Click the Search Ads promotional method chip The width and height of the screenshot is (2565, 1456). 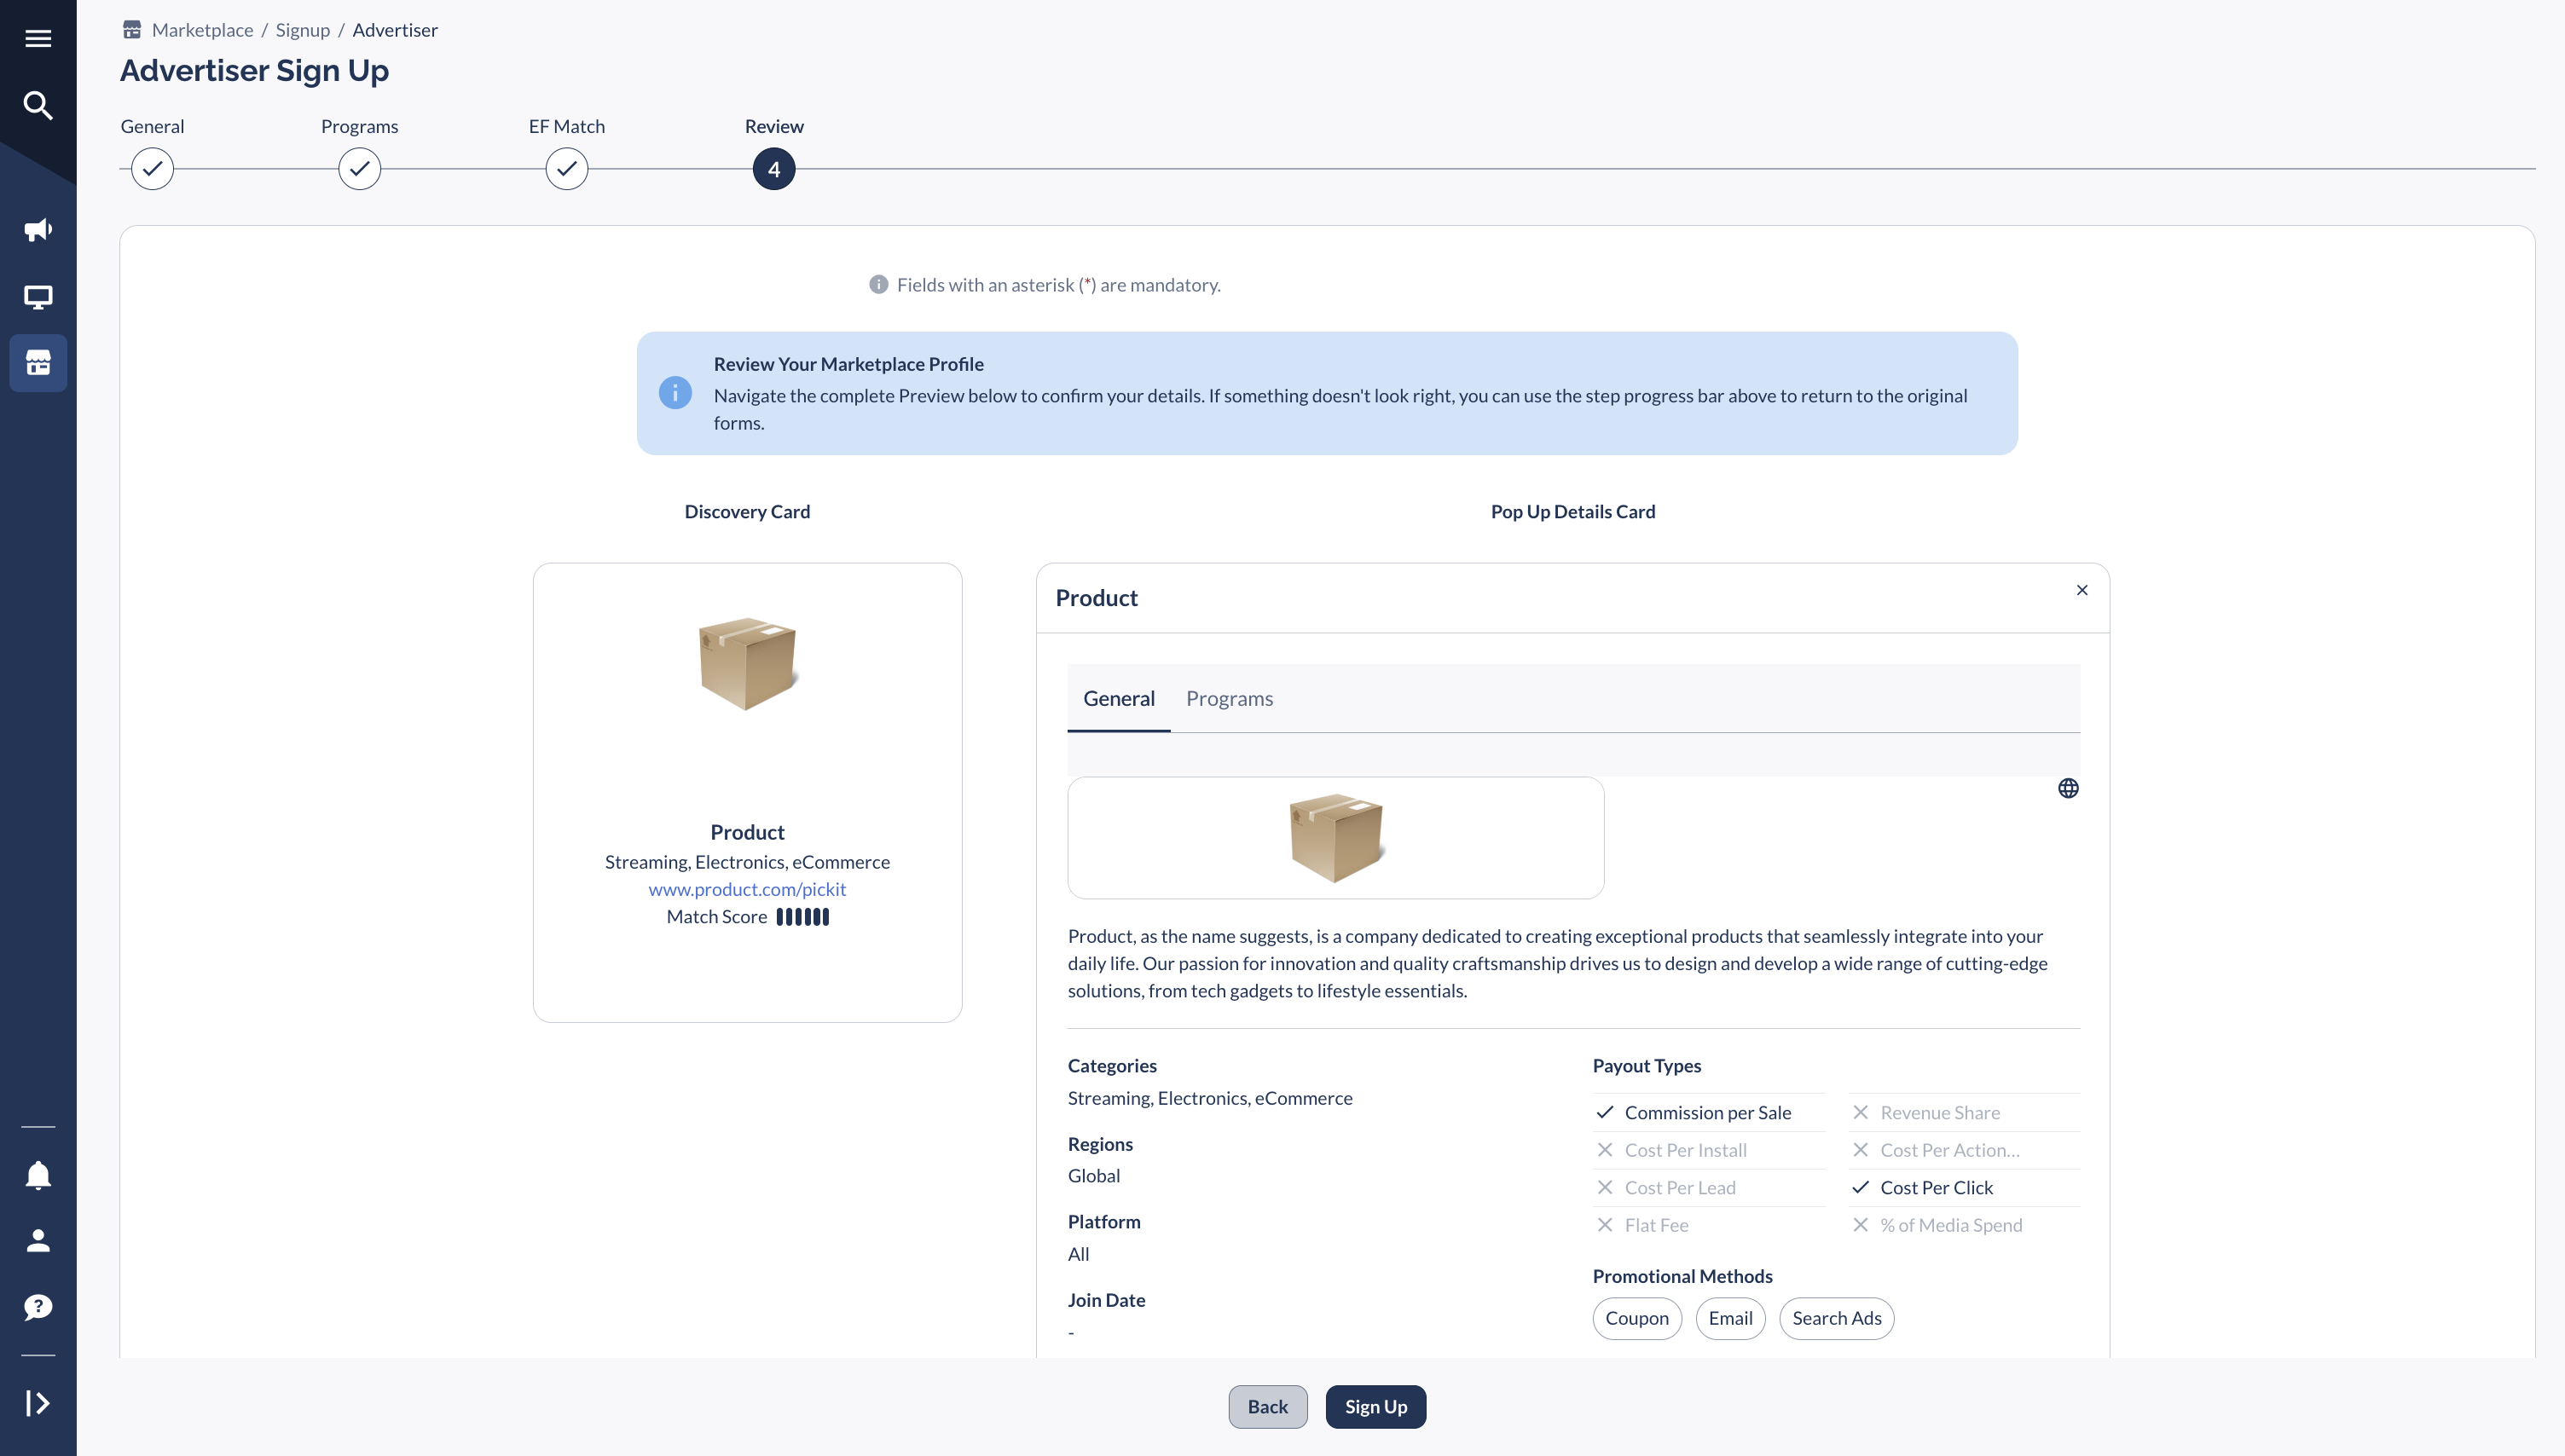[1837, 1318]
